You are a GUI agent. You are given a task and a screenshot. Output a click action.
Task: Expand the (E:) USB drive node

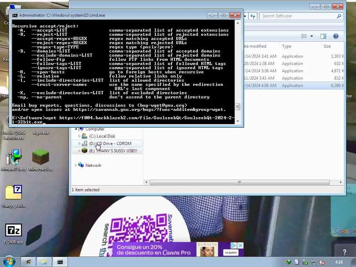click(79, 151)
